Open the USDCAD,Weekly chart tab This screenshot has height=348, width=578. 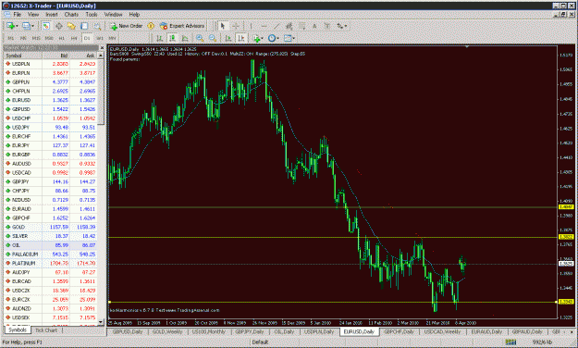(x=442, y=331)
